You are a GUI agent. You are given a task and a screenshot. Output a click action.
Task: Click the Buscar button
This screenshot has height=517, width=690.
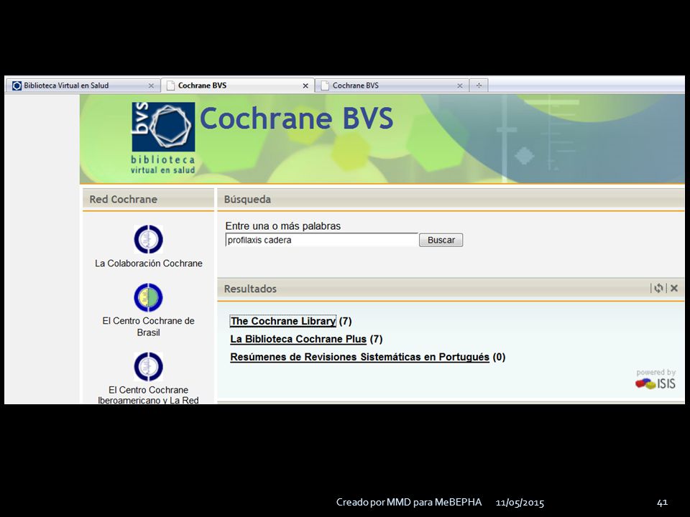click(x=441, y=240)
